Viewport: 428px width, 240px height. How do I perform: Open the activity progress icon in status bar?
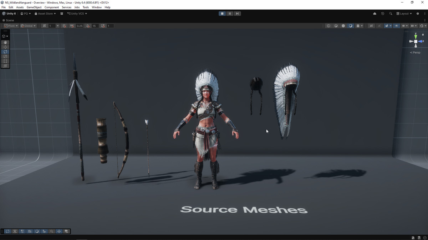(x=425, y=238)
